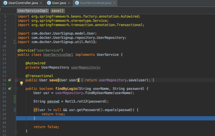Click the UserServiceImpl.java tab class icon
Image resolution: width=215 pixels, height=136 pixels.
pos(76,3)
